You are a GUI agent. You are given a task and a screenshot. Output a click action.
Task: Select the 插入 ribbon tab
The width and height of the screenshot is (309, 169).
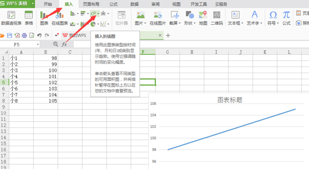pyautogui.click(x=69, y=4)
